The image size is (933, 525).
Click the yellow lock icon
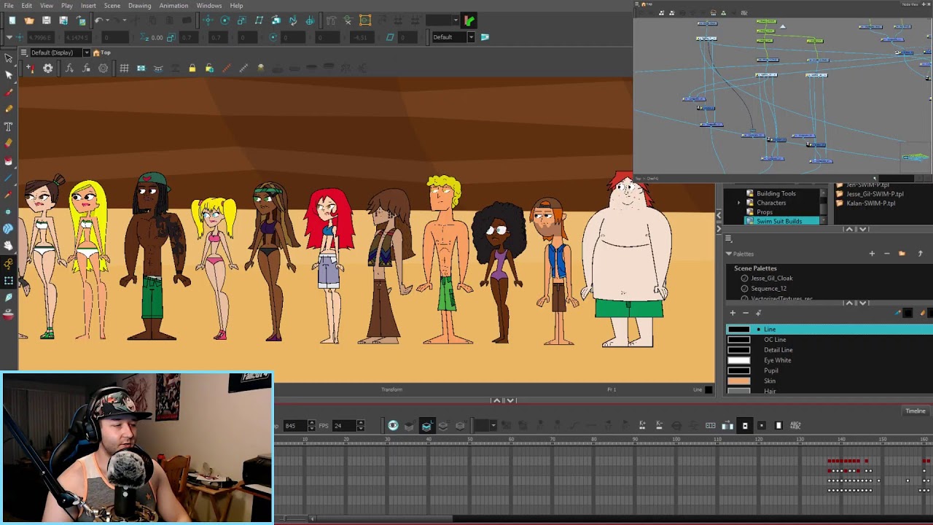[192, 69]
